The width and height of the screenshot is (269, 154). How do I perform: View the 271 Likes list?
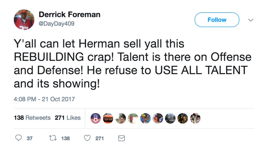click(x=68, y=118)
